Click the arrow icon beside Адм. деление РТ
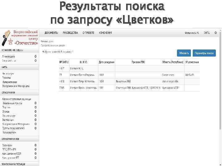 point(35,158)
